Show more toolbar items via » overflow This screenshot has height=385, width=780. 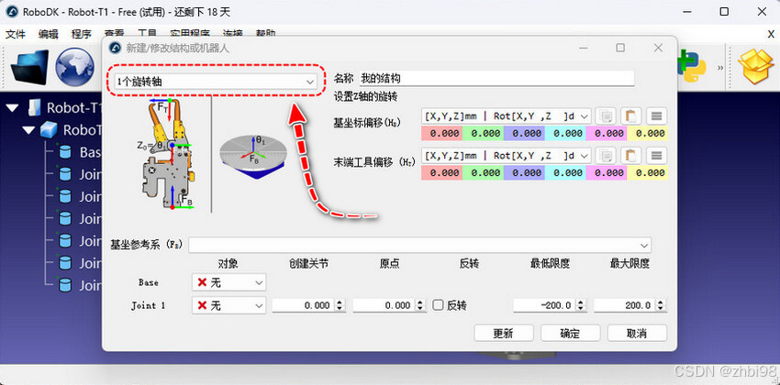(x=719, y=67)
